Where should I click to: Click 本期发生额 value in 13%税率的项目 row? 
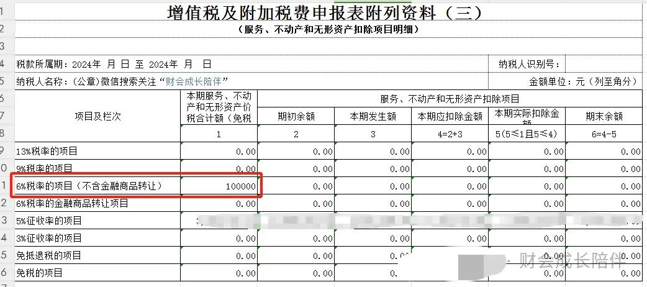(373, 151)
